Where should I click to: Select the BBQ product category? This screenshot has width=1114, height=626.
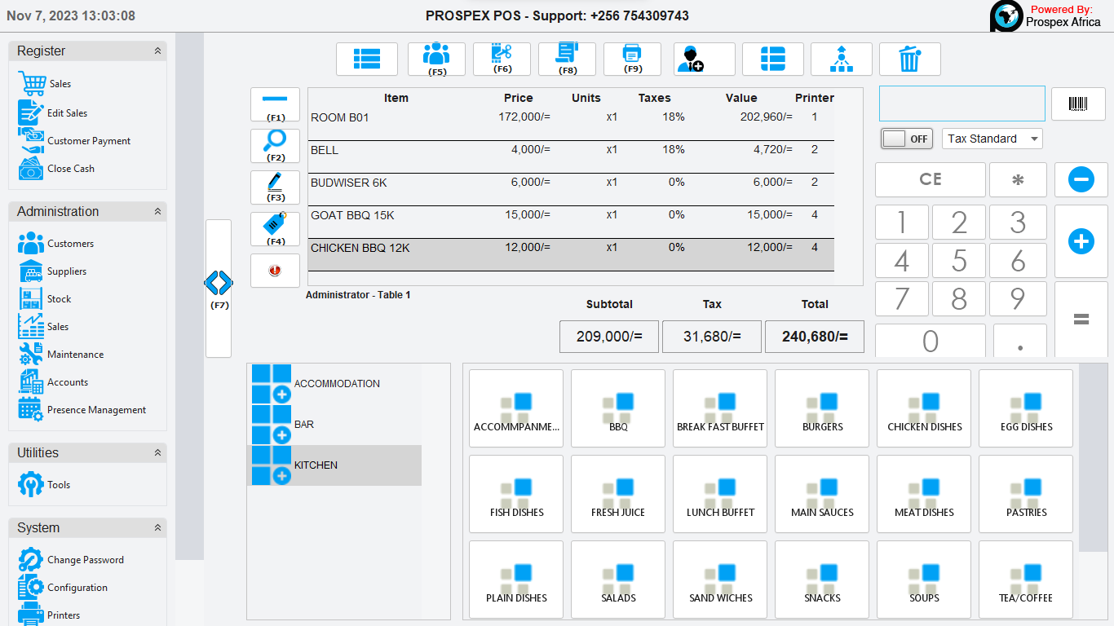pyautogui.click(x=618, y=408)
